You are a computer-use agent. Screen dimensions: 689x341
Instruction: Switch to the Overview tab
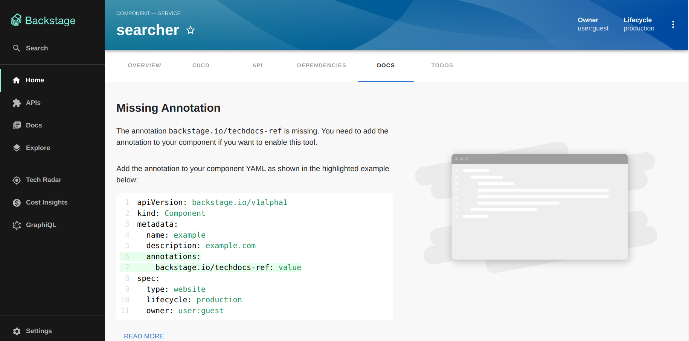pos(145,65)
